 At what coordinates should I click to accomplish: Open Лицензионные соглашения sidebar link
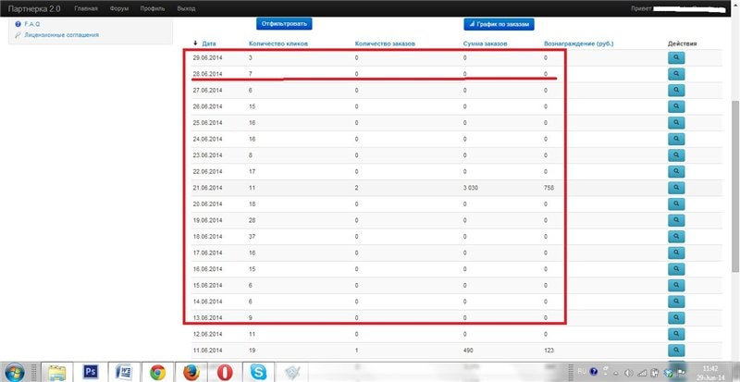tap(61, 35)
